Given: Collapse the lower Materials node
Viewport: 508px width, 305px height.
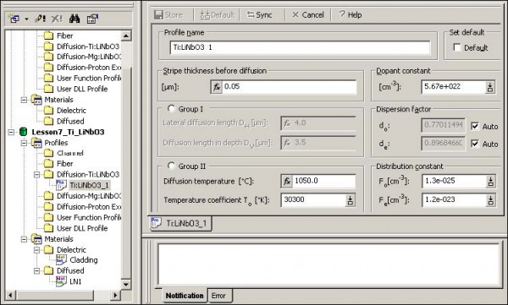Looking at the screenshot, I should pos(24,239).
